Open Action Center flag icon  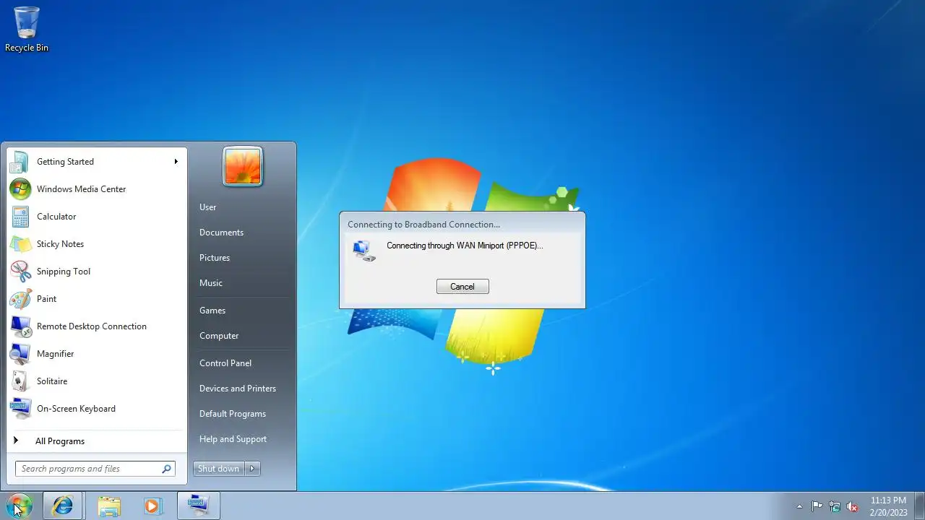coord(817,506)
